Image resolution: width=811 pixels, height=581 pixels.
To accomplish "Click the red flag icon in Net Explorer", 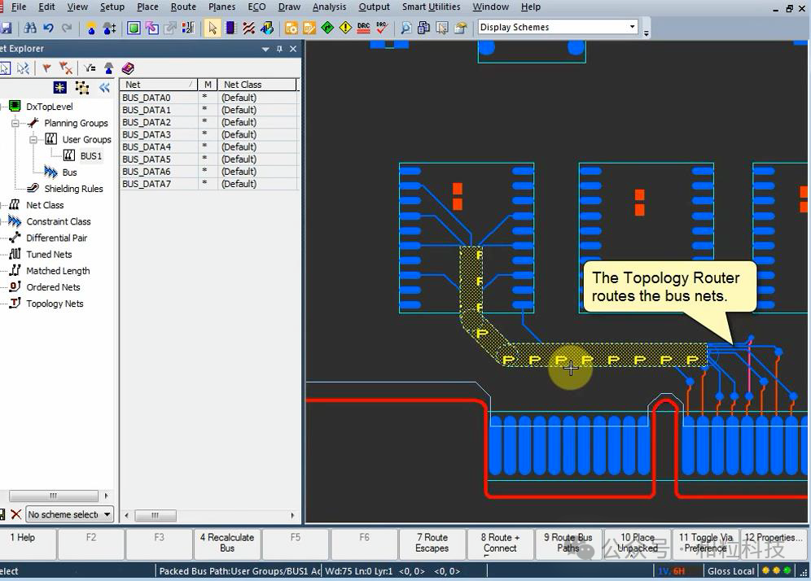I will [46, 68].
